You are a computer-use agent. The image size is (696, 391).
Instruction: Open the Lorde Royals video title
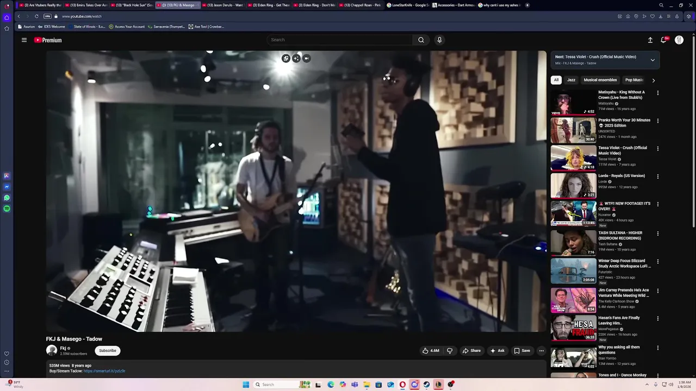tap(622, 176)
